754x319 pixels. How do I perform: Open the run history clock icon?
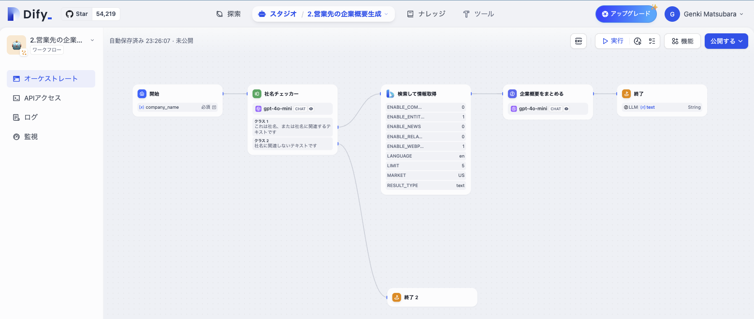638,41
